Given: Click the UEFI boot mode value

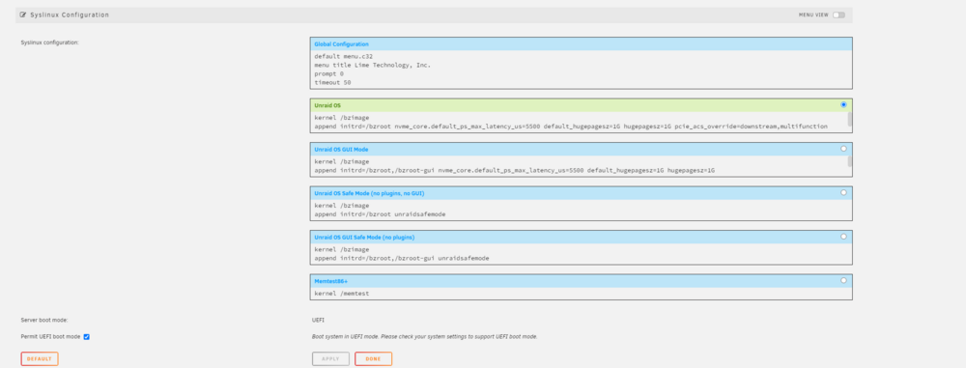Looking at the screenshot, I should pyautogui.click(x=318, y=320).
